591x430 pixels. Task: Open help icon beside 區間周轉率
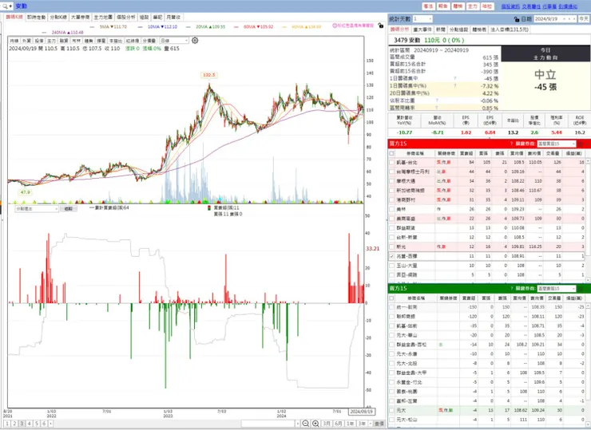pyautogui.click(x=437, y=108)
